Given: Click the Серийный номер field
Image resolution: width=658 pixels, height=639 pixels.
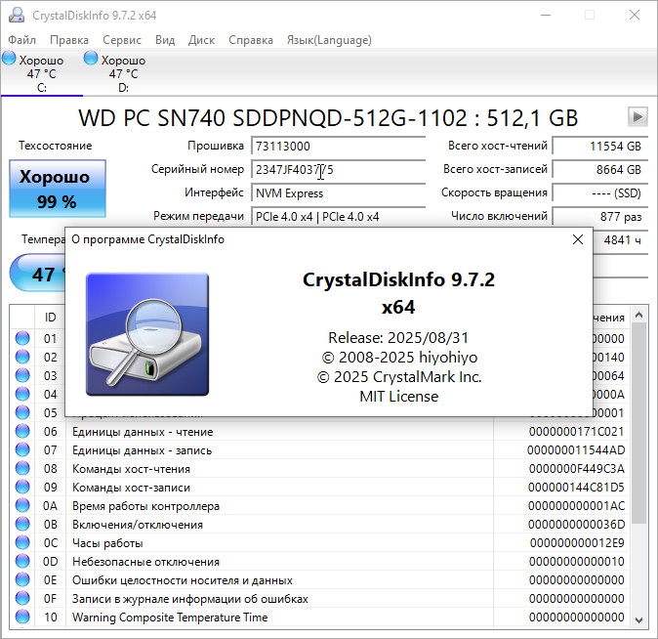Looking at the screenshot, I should (x=338, y=170).
